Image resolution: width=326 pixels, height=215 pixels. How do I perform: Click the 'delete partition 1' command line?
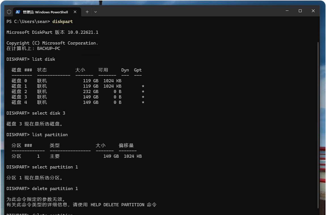coord(42,189)
